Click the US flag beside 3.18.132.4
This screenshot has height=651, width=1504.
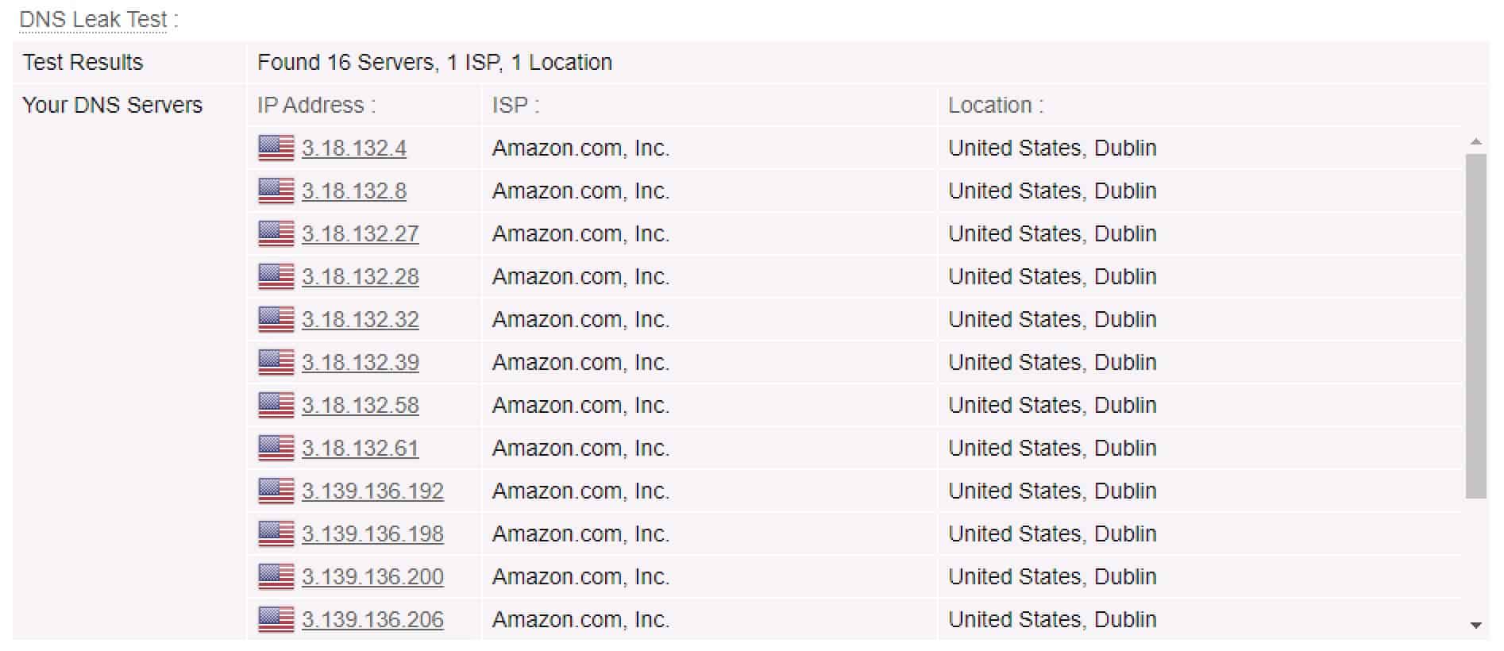[x=276, y=148]
